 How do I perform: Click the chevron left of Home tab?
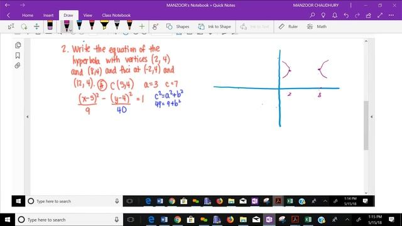pyautogui.click(x=8, y=15)
